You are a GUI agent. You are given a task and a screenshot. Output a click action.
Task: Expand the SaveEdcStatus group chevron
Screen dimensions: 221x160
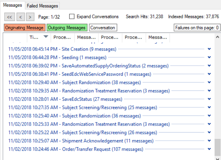(x=209, y=99)
